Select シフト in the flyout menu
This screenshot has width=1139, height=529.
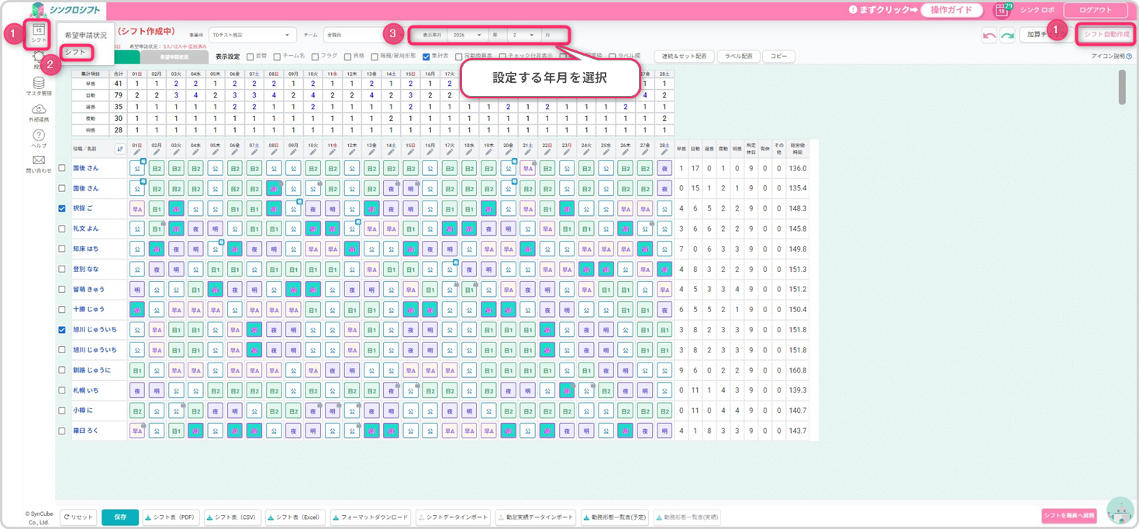click(x=76, y=52)
